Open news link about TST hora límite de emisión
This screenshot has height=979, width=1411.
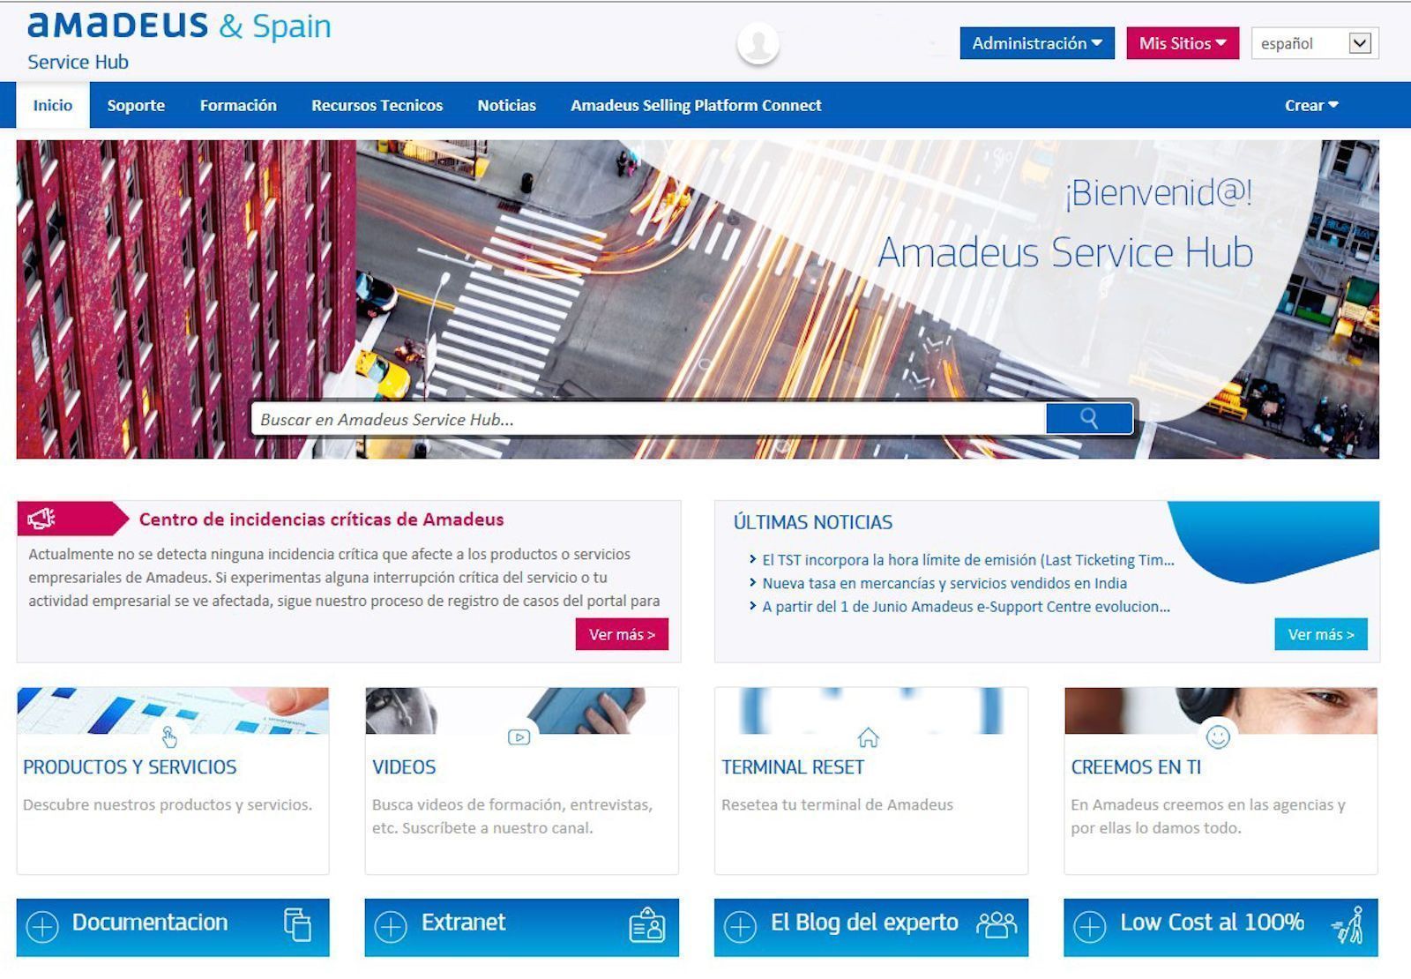(967, 560)
